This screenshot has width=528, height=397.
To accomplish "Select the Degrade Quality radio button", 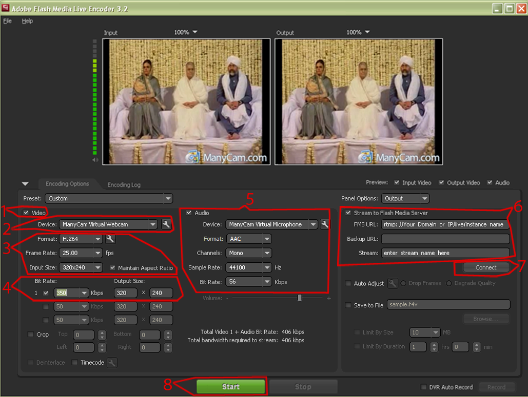I will tap(449, 283).
